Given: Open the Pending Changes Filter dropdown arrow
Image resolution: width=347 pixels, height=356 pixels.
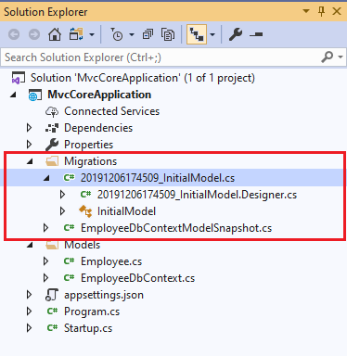Looking at the screenshot, I should click(x=132, y=34).
